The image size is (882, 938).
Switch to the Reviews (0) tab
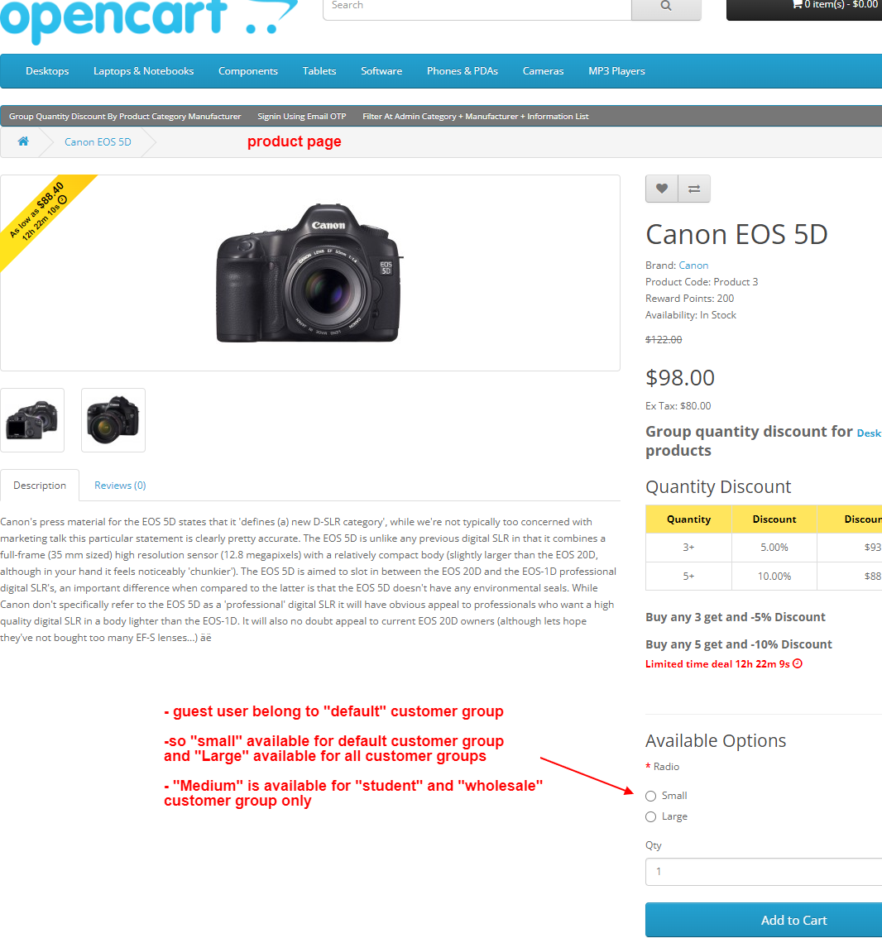tap(120, 486)
